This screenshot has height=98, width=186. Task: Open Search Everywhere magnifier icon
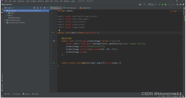pyautogui.click(x=177, y=5)
